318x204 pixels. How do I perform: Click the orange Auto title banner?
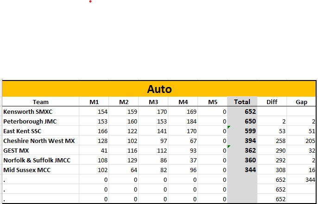click(159, 88)
